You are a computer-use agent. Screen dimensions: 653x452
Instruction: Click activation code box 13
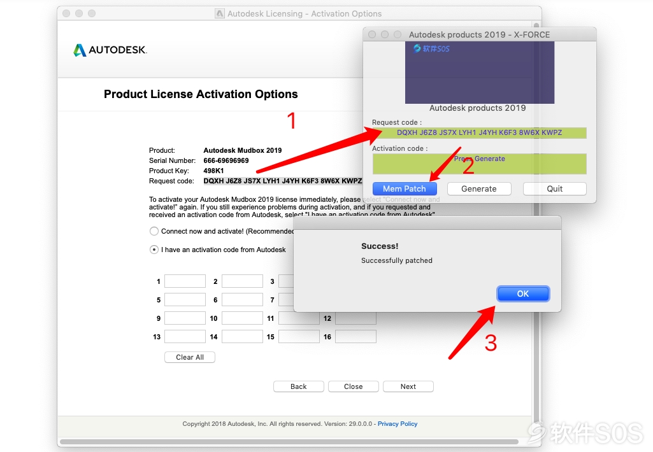pyautogui.click(x=185, y=336)
